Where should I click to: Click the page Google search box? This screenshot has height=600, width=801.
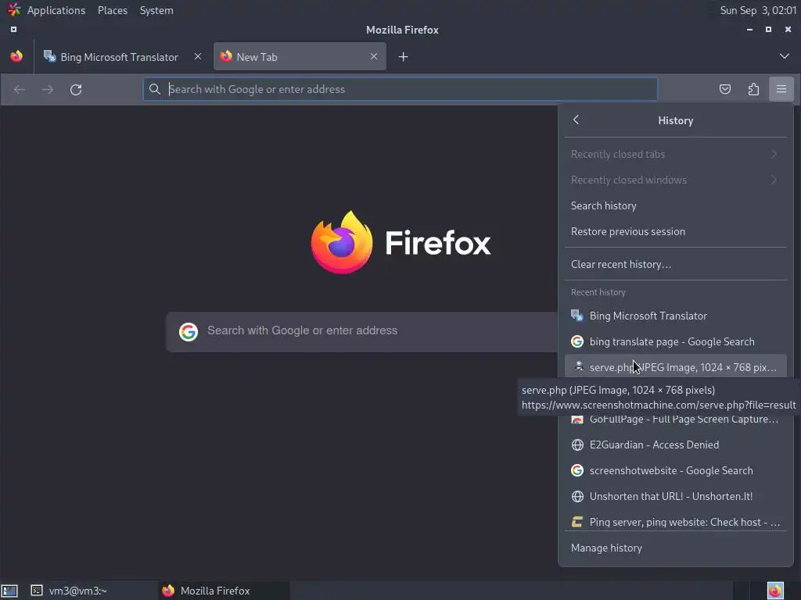click(x=361, y=331)
